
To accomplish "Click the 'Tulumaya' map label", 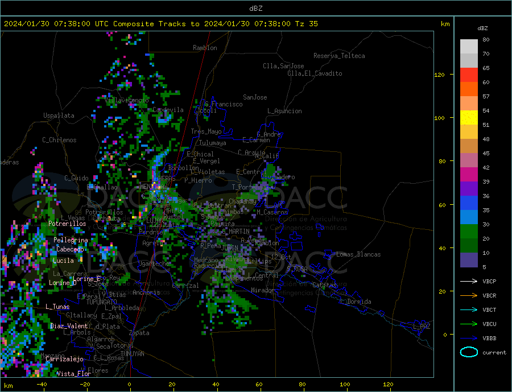I will coord(212,143).
